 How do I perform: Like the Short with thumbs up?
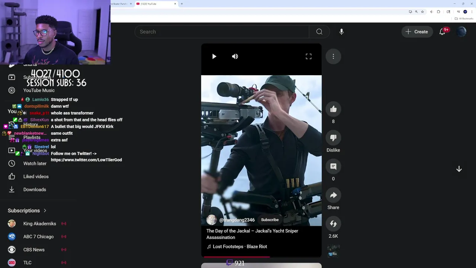tap(333, 109)
